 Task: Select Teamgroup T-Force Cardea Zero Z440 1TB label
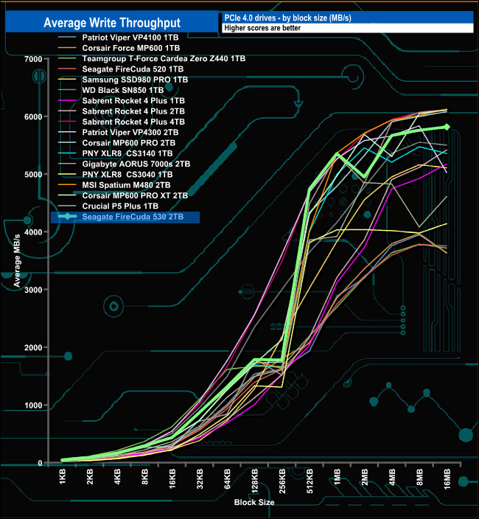click(x=164, y=58)
